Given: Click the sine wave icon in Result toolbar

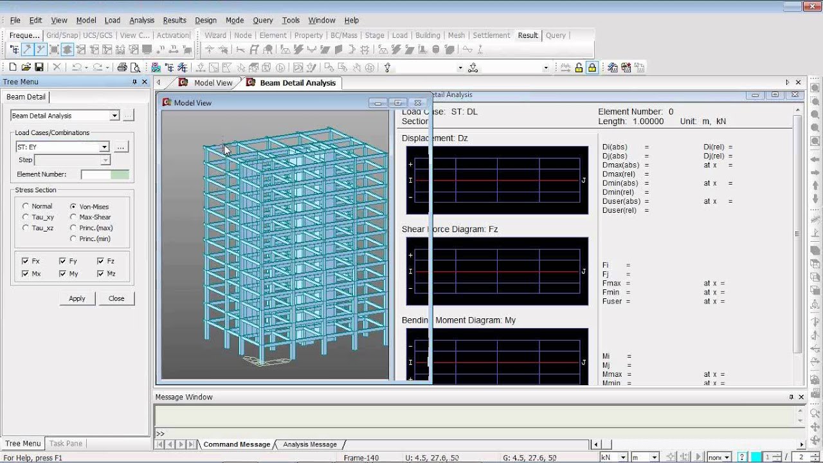Looking at the screenshot, I should coord(467,50).
